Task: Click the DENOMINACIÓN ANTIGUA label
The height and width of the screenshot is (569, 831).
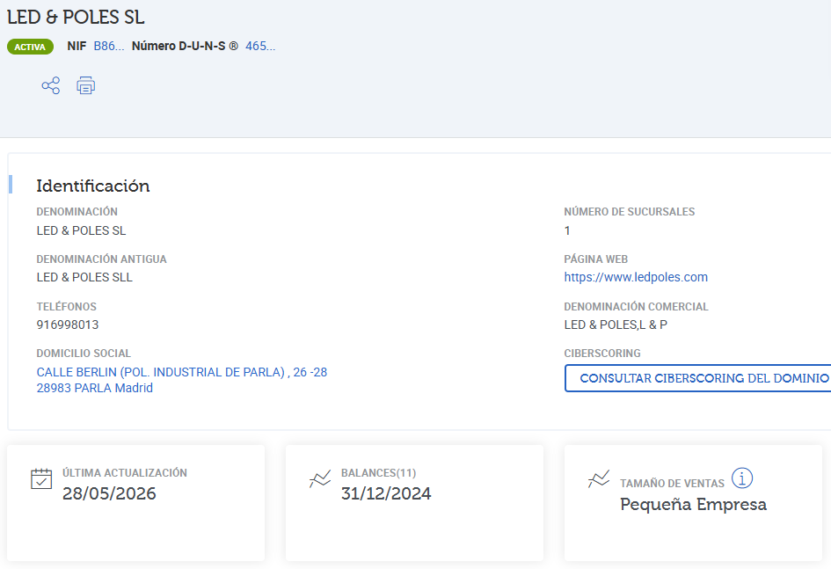Action: coord(102,259)
